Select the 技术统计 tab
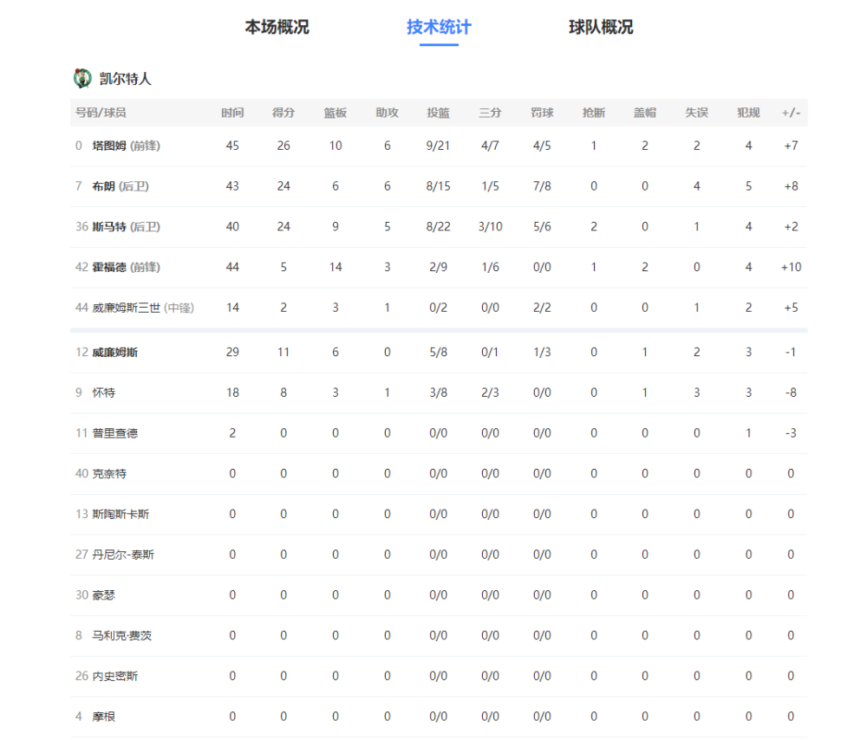This screenshot has width=867, height=740. (x=439, y=27)
